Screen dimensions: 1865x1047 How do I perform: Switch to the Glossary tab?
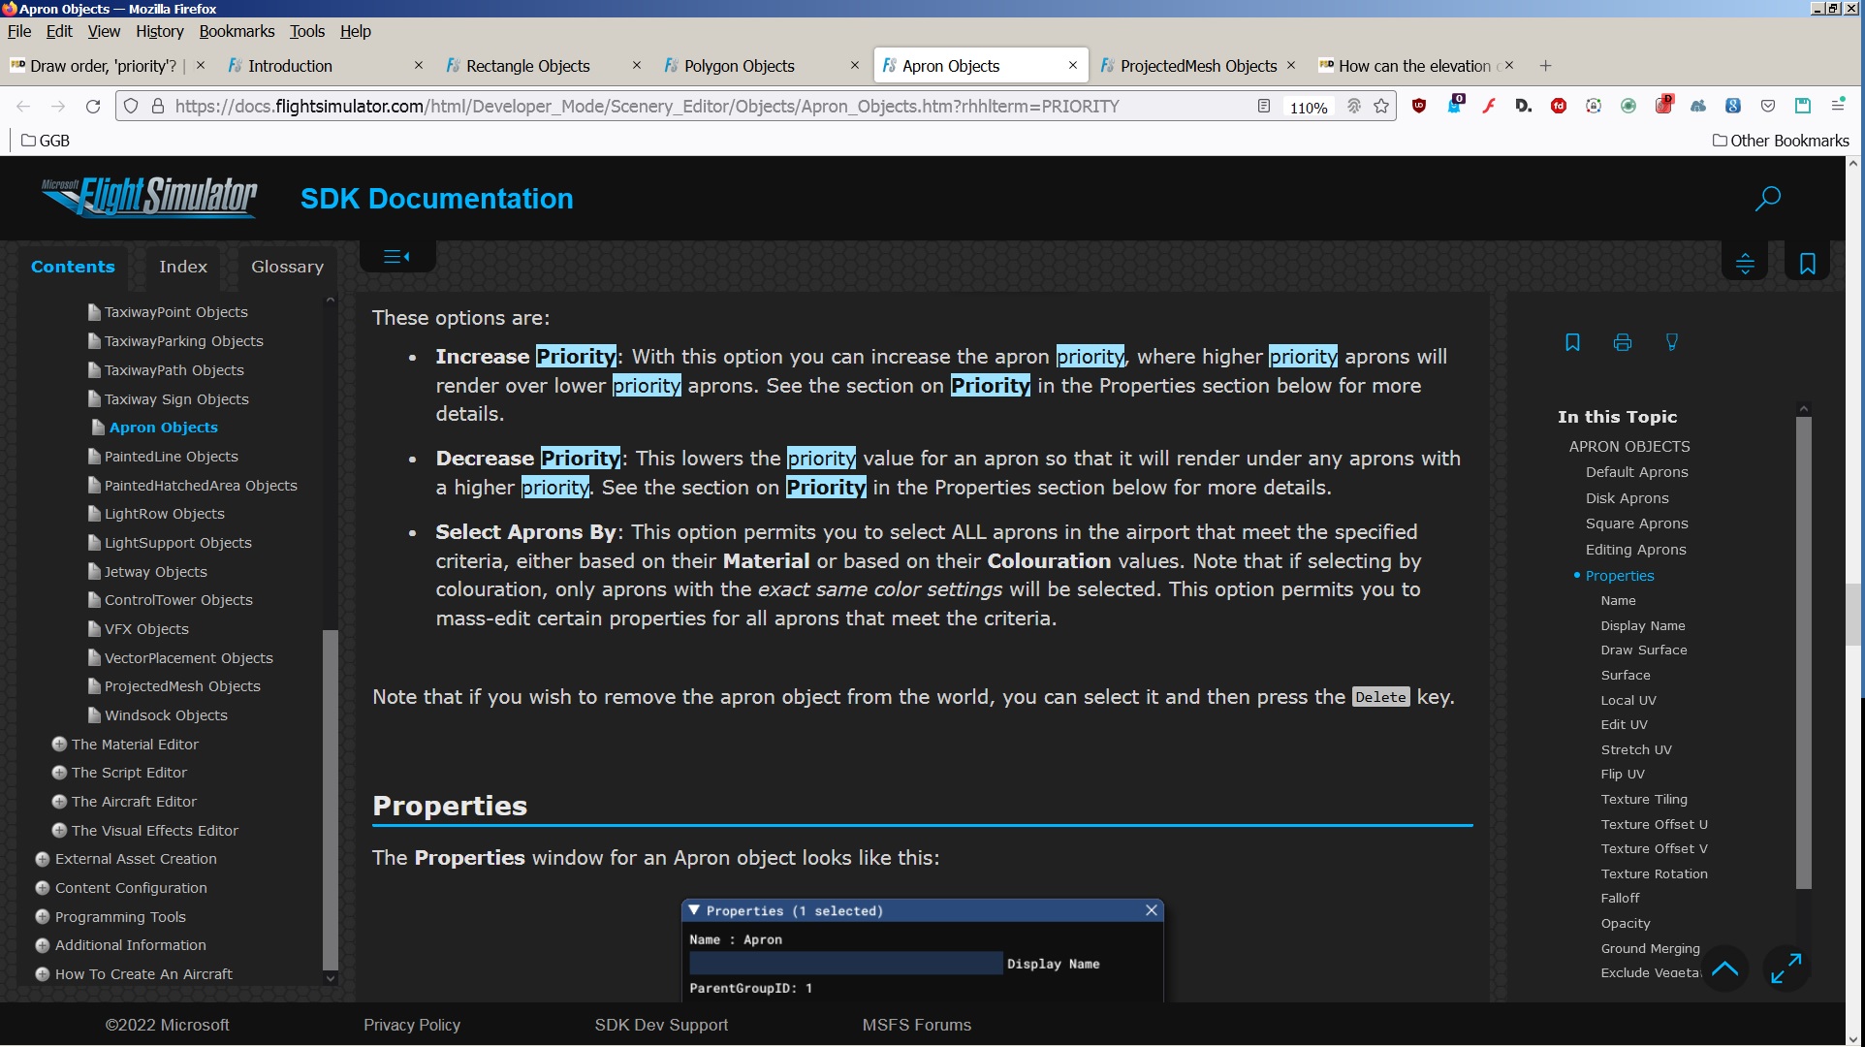(x=287, y=267)
